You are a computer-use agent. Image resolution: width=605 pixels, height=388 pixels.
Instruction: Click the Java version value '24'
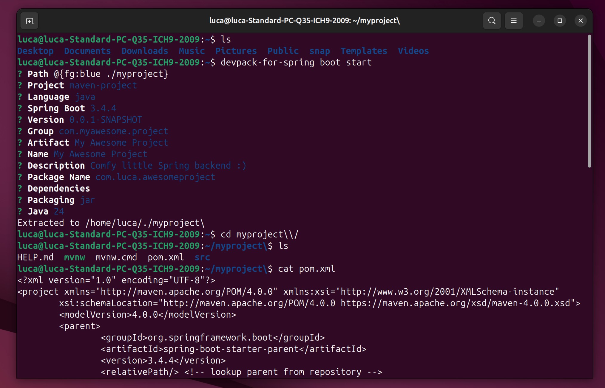pyautogui.click(x=59, y=212)
